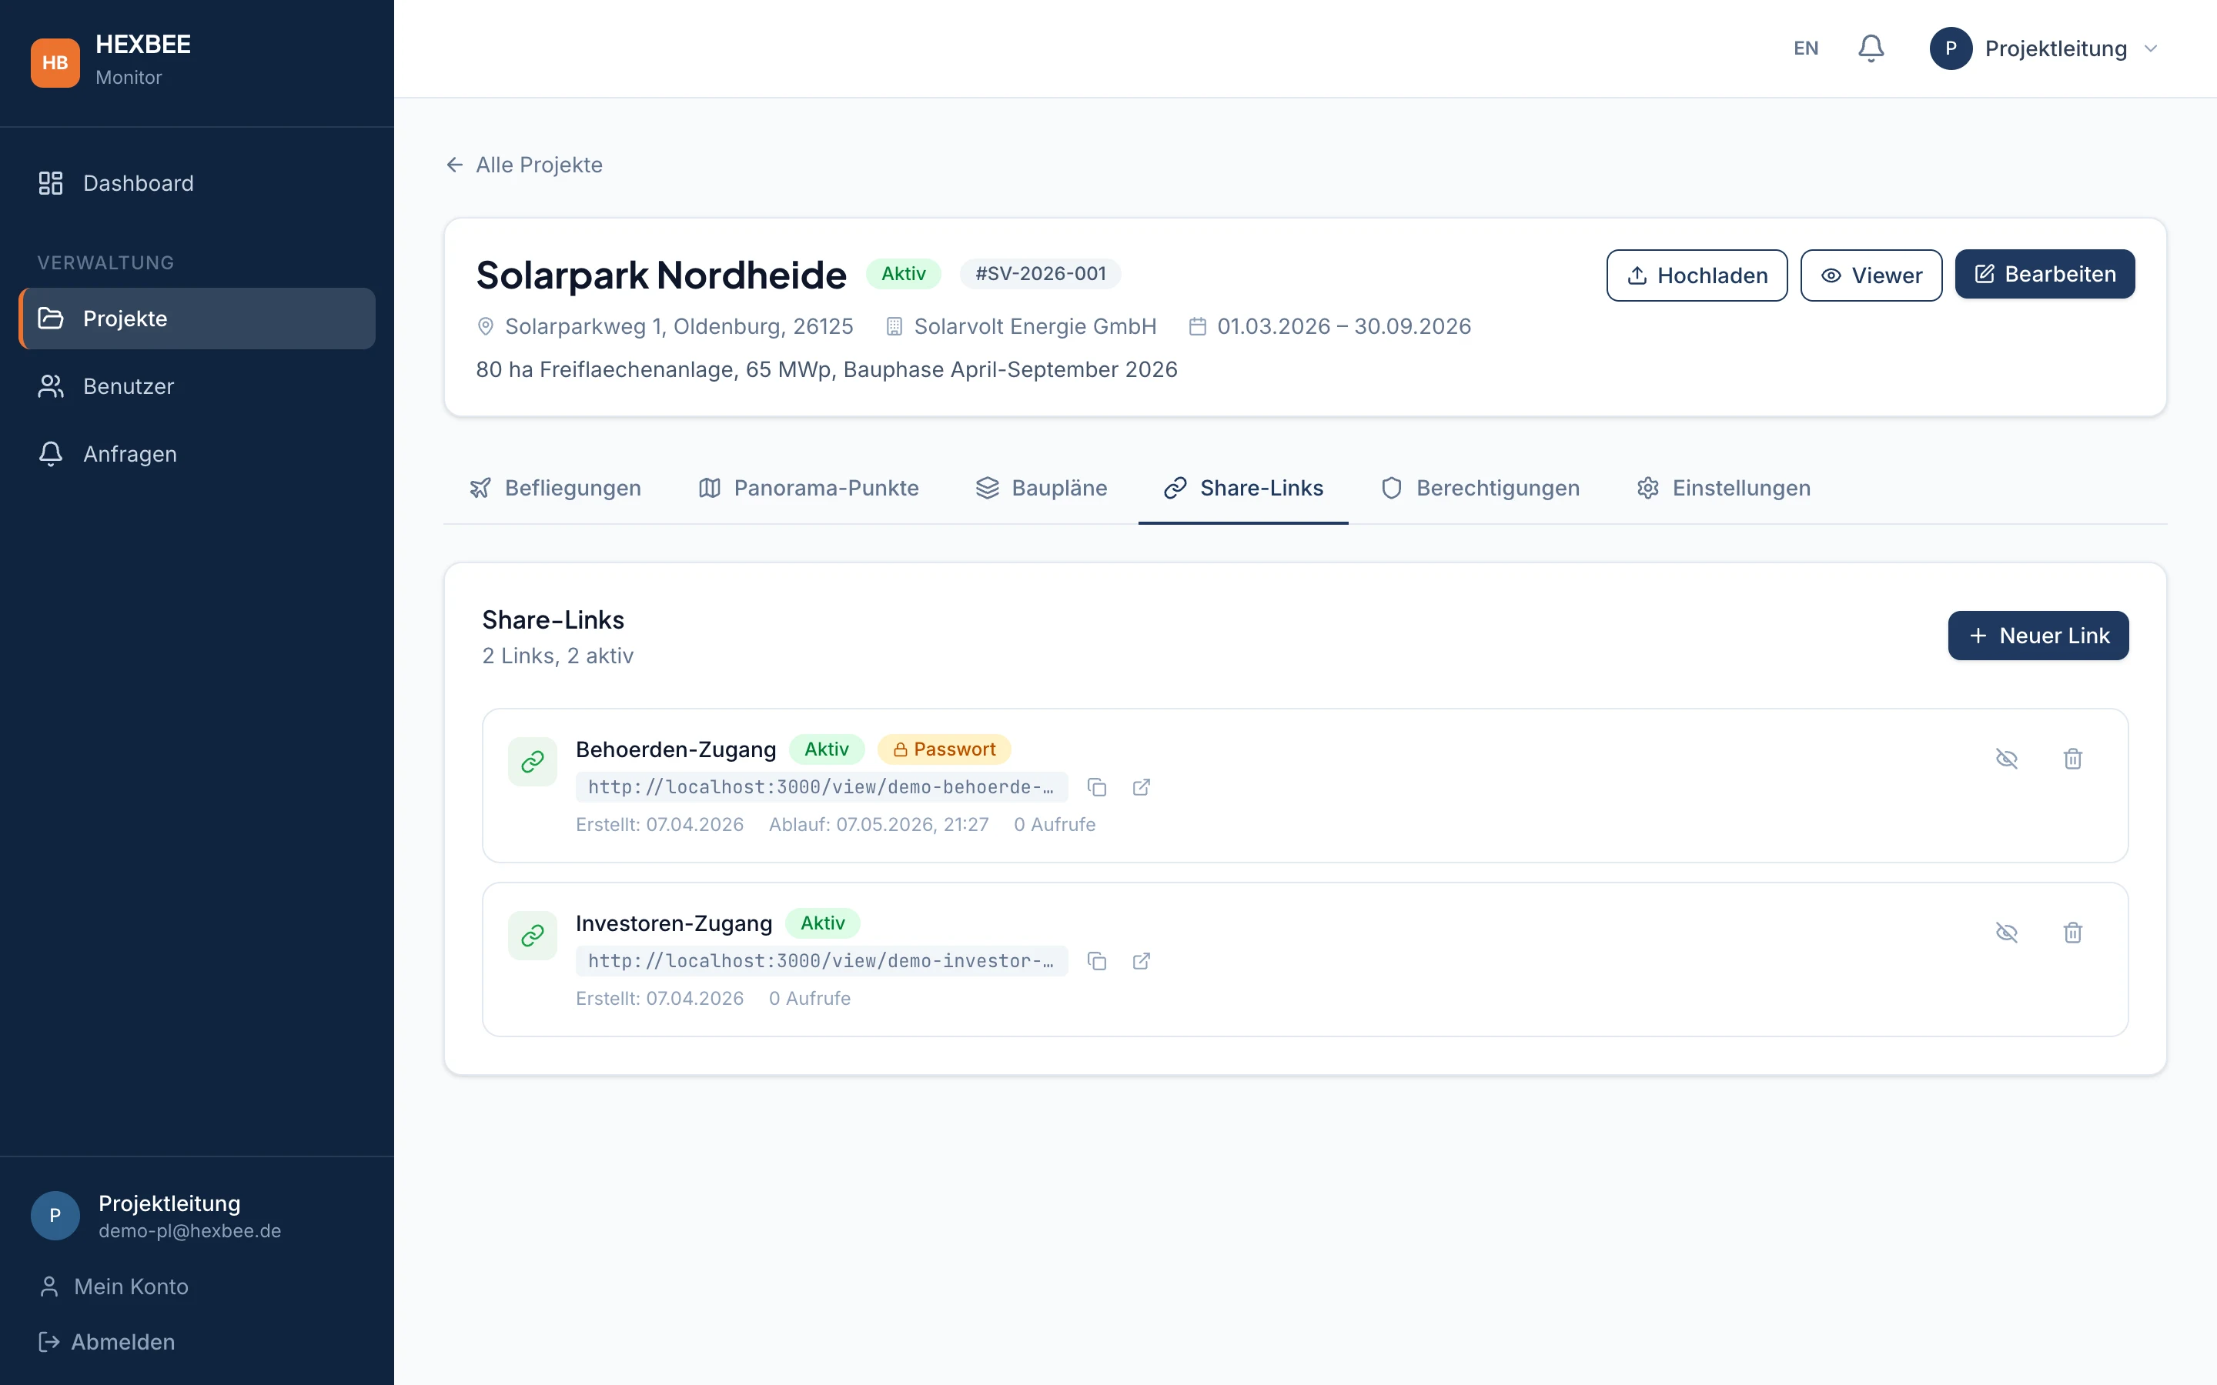The height and width of the screenshot is (1385, 2217).
Task: Delete the Behoerden-Zugang share link
Action: pyautogui.click(x=2072, y=759)
